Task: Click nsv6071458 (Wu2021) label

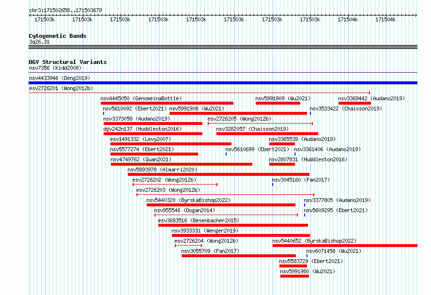Action: (334, 251)
